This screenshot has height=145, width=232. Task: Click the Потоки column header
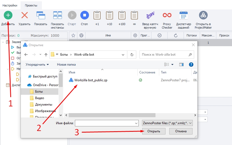click(x=192, y=35)
